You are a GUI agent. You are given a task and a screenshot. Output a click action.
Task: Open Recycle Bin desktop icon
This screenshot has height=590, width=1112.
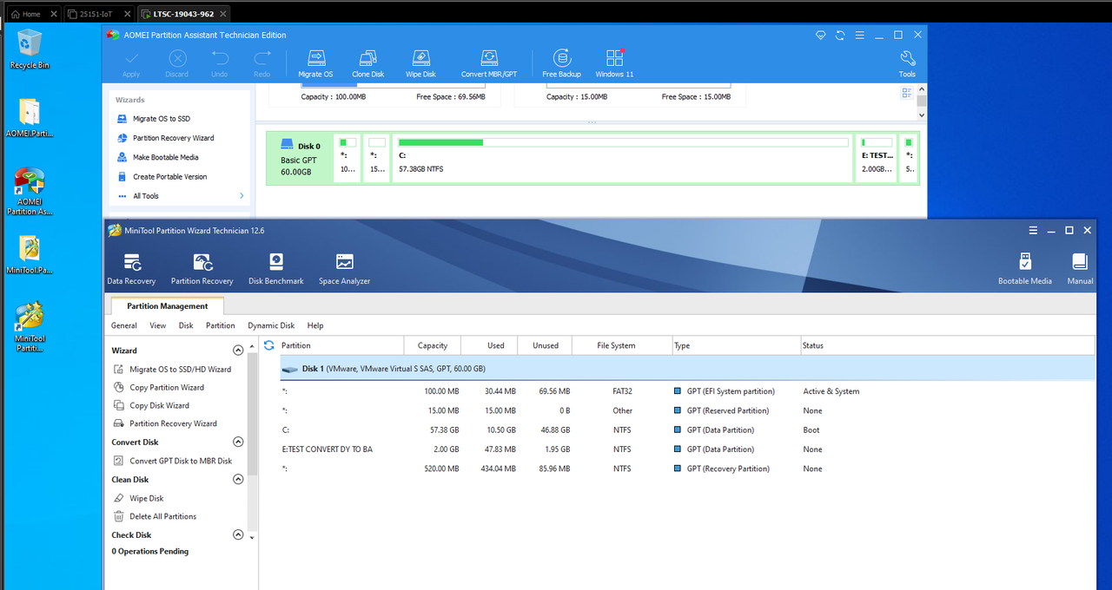tap(30, 49)
